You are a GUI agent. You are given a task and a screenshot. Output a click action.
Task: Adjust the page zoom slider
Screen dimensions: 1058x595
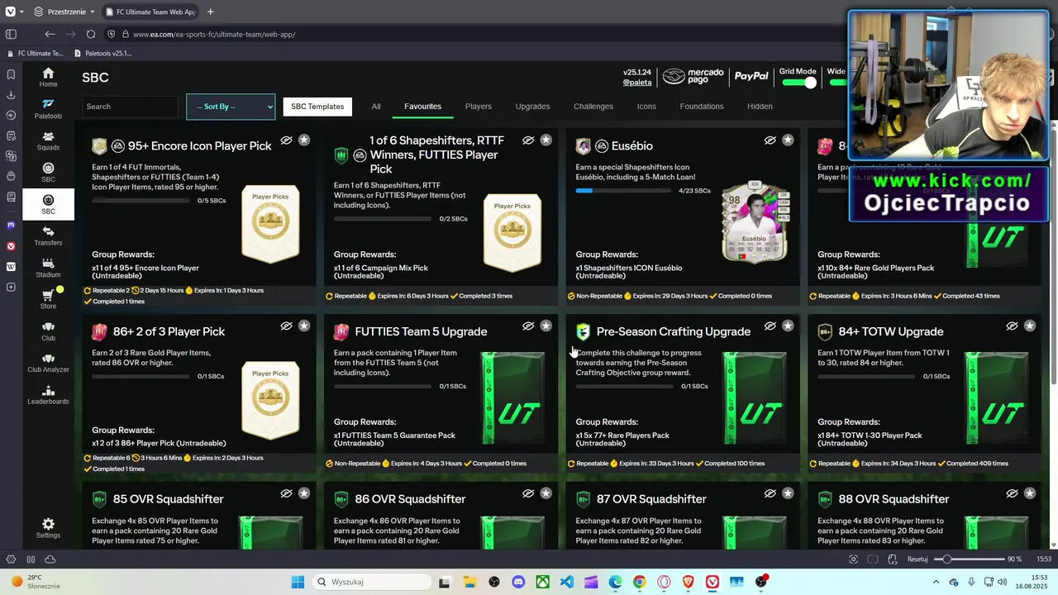[x=970, y=559]
